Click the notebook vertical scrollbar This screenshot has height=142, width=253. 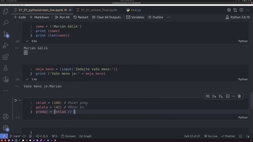coord(251,100)
